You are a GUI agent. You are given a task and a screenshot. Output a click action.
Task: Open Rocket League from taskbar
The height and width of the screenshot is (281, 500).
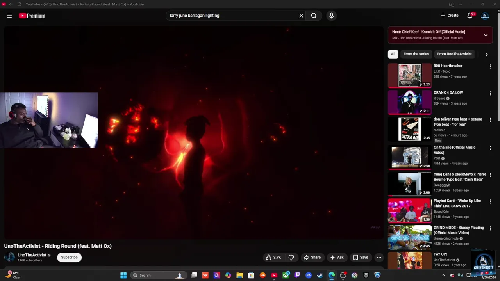tap(377, 275)
